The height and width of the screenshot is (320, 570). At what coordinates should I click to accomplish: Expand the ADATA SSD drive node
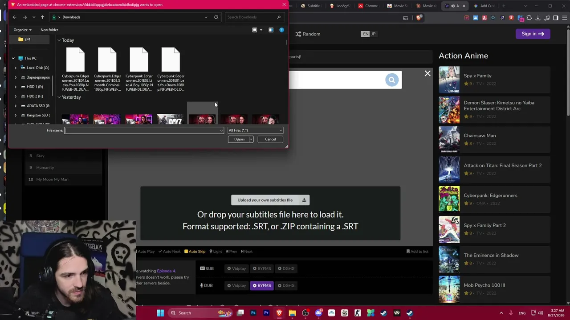(16, 106)
